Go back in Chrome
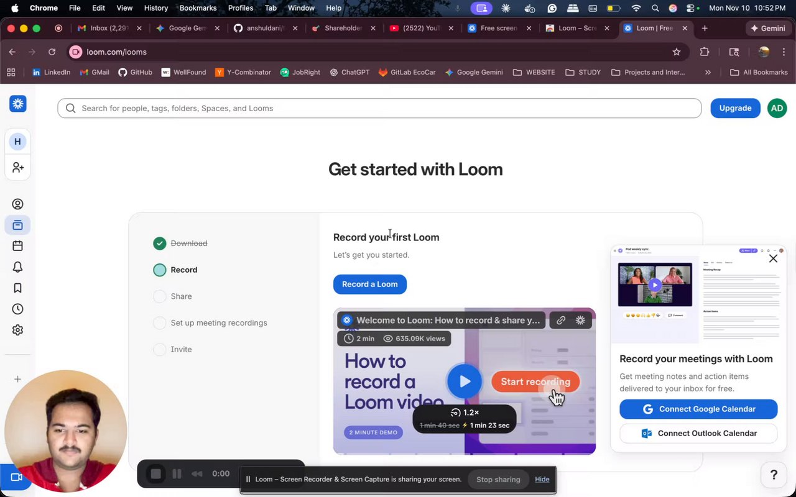 (x=12, y=52)
